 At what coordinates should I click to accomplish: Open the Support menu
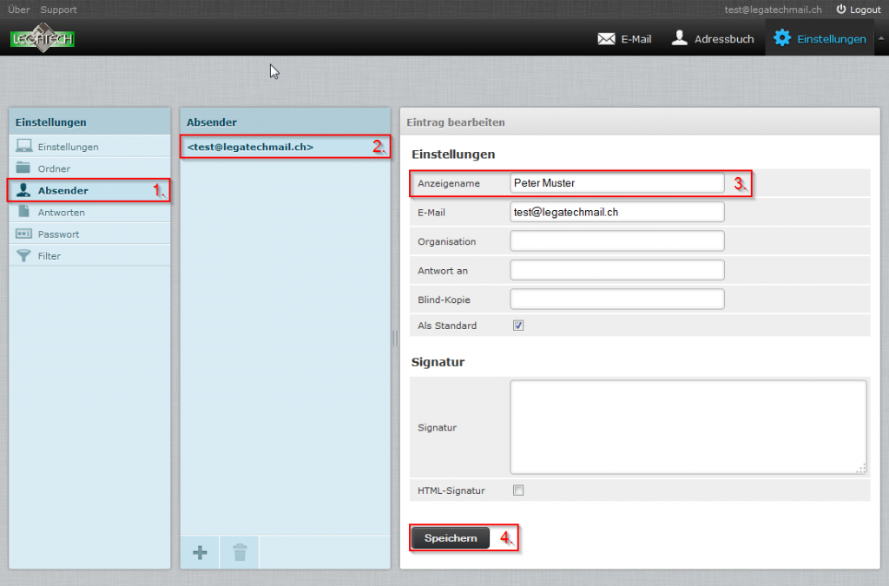pyautogui.click(x=58, y=10)
